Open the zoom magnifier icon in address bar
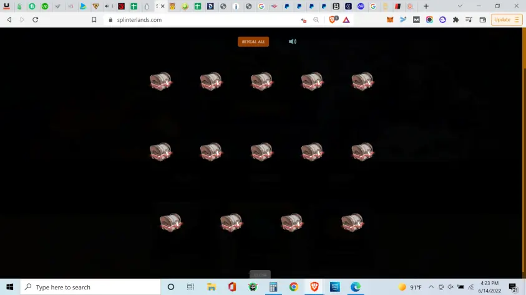526x295 pixels. click(316, 20)
